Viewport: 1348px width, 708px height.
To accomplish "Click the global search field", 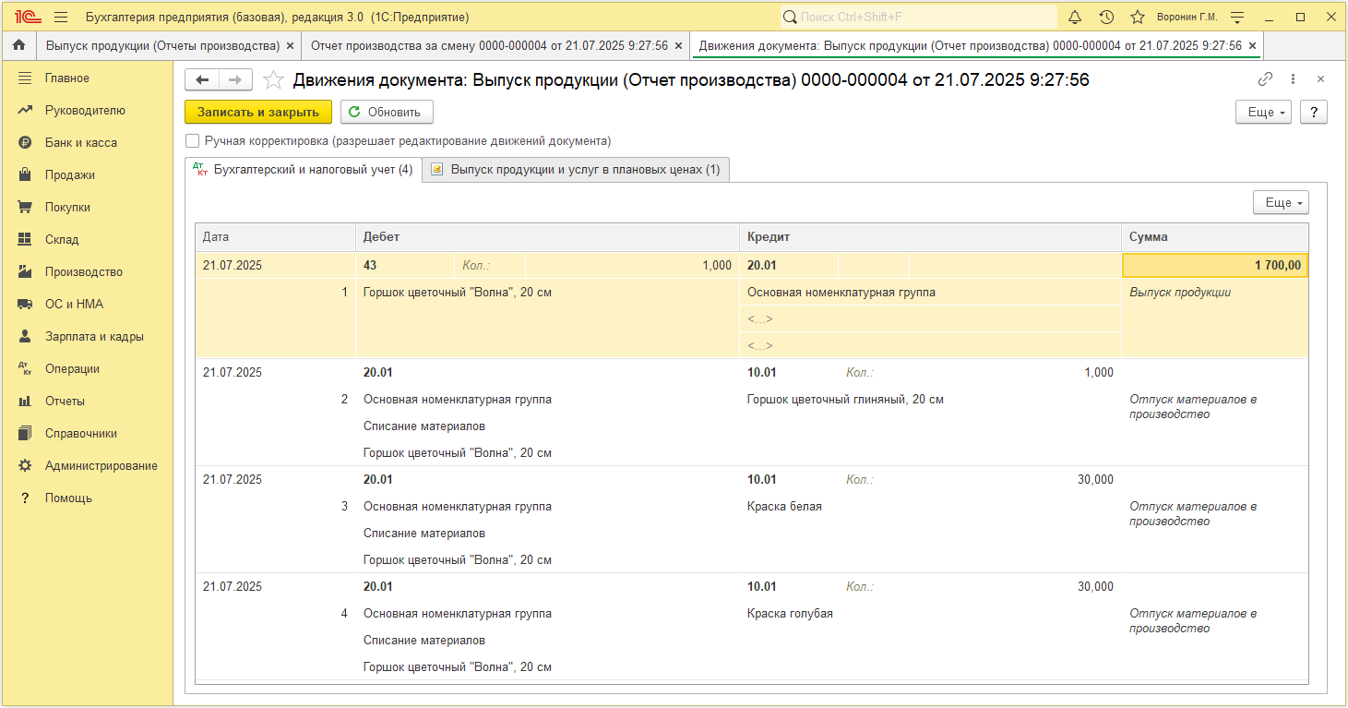I will tap(919, 17).
